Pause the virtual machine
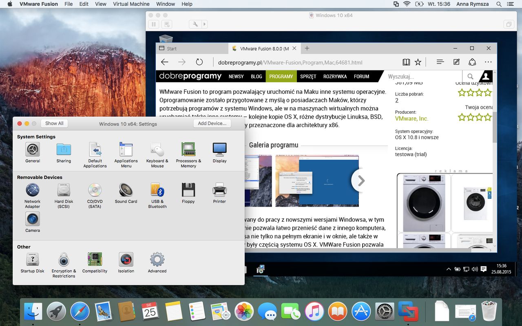Image resolution: width=522 pixels, height=326 pixels. tap(154, 24)
